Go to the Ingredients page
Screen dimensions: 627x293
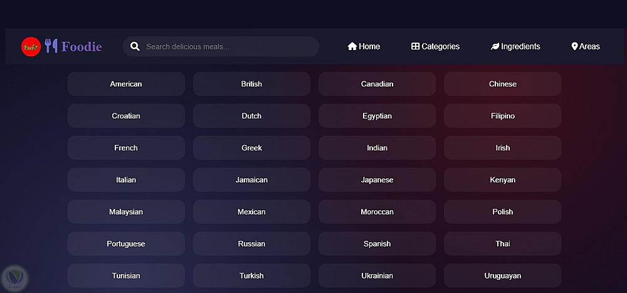click(520, 46)
